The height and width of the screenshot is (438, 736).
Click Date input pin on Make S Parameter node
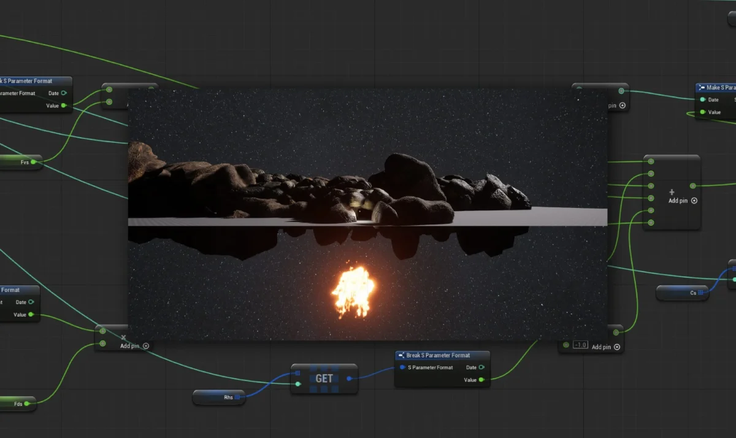click(x=702, y=99)
